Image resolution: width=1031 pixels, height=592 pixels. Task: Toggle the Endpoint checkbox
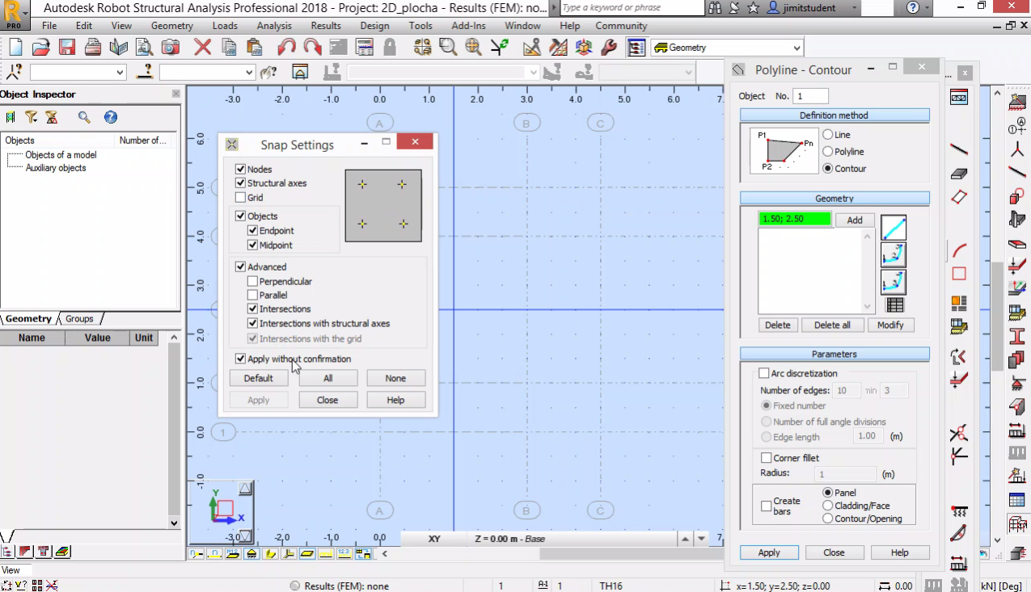click(x=252, y=231)
